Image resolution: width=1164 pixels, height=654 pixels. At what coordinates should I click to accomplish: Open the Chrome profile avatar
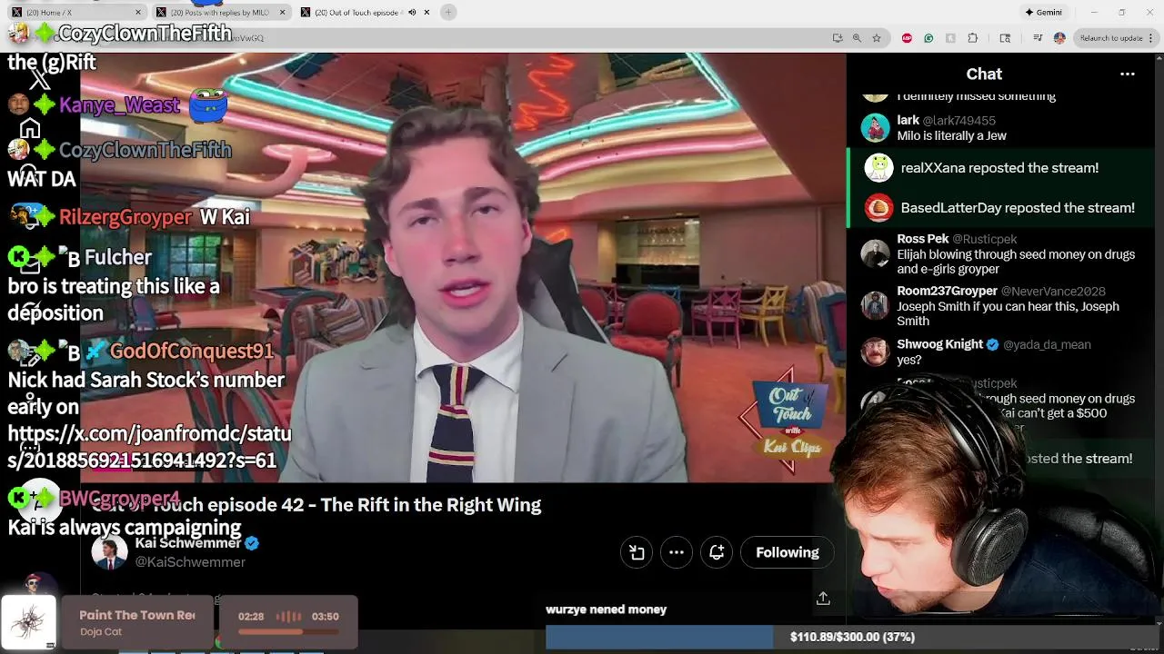pos(1059,38)
